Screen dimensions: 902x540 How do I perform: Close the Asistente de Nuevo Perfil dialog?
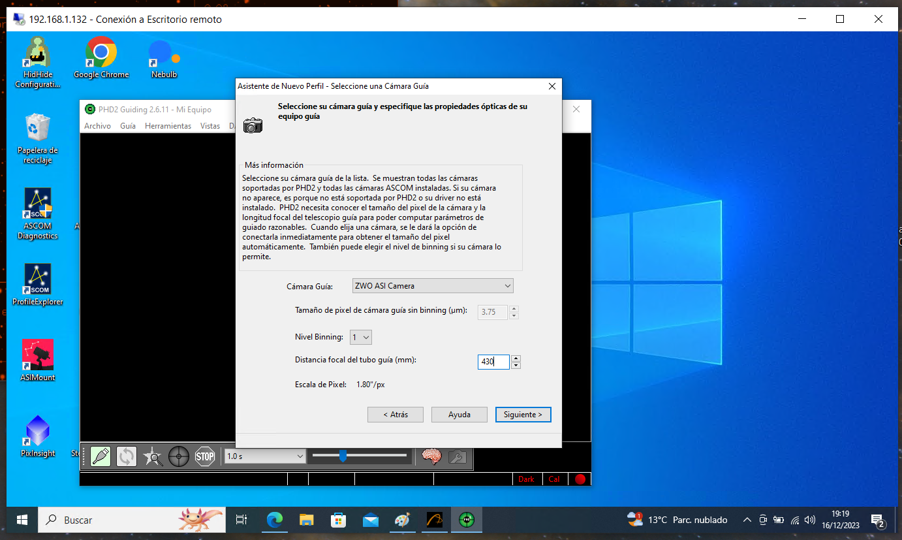pos(552,86)
